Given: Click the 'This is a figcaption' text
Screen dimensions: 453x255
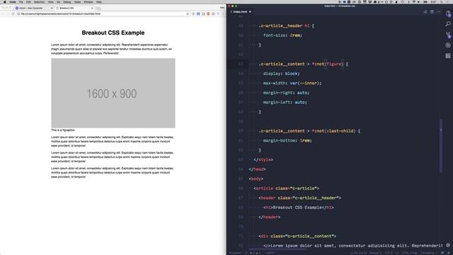Looking at the screenshot, I should coord(63,130).
